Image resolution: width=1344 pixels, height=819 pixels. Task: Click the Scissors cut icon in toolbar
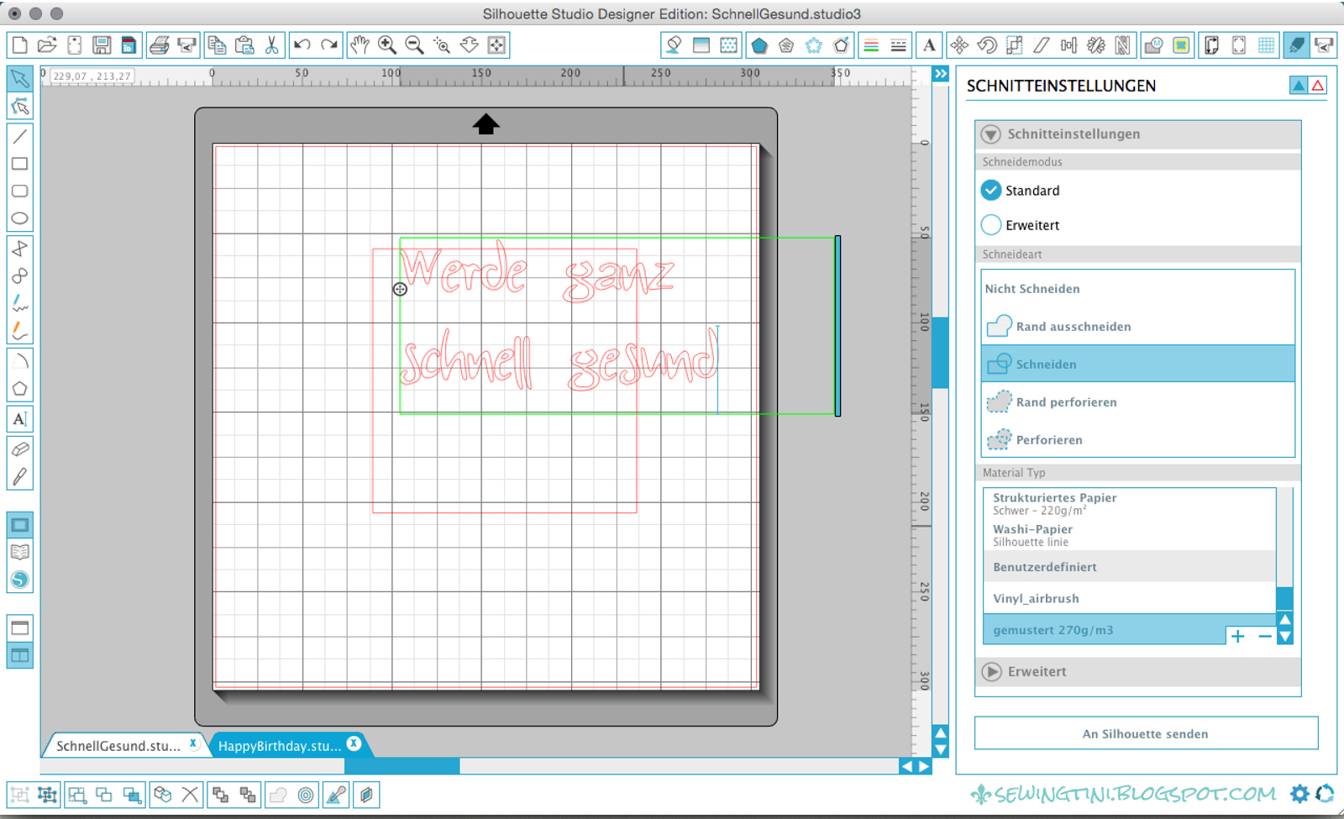[271, 45]
